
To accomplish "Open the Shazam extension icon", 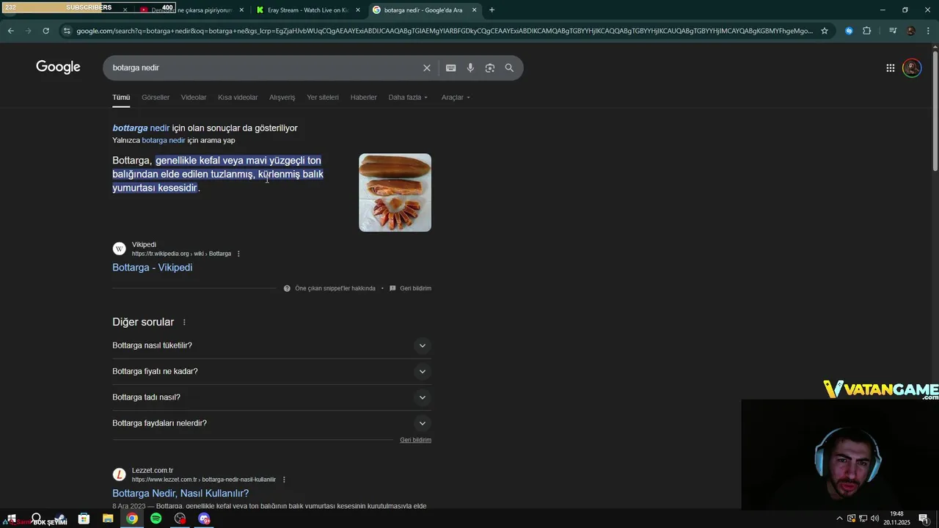I will pyautogui.click(x=849, y=31).
